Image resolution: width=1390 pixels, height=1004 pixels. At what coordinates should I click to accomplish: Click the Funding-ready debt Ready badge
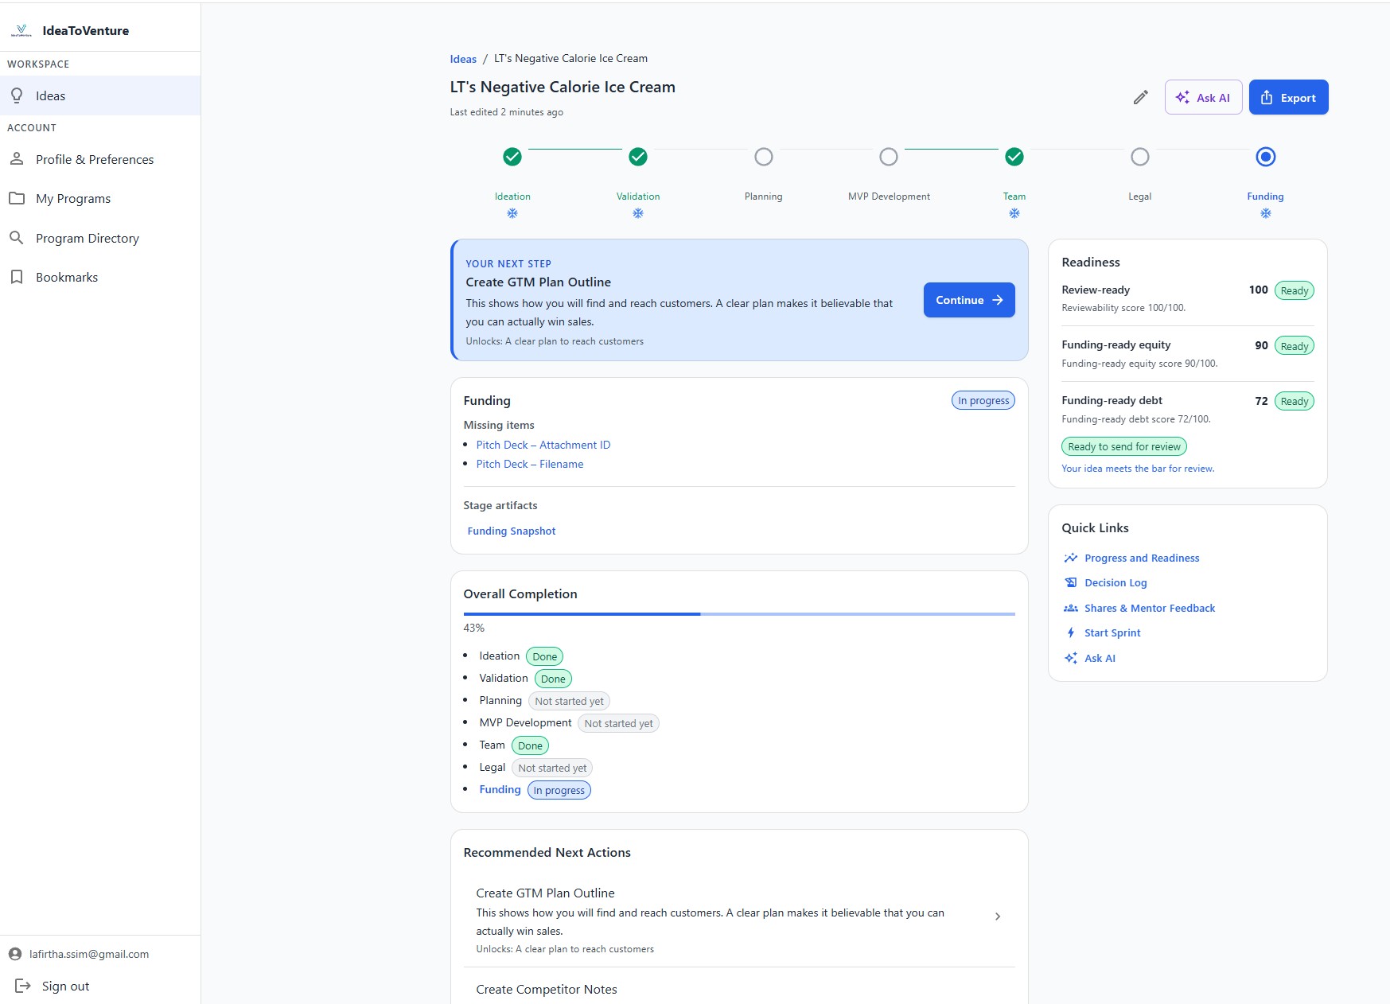[1295, 401]
